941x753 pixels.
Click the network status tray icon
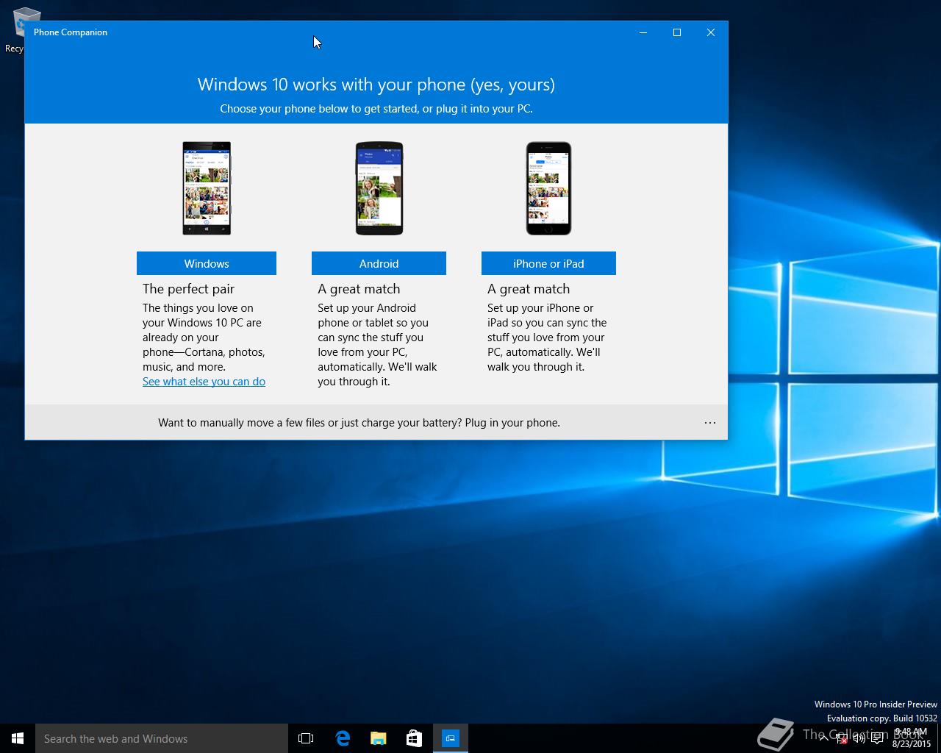click(842, 739)
